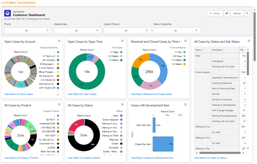The height and width of the screenshot is (164, 257).
Task: Expand the Resolved and Closed Cases chart
Action: [x=186, y=41]
